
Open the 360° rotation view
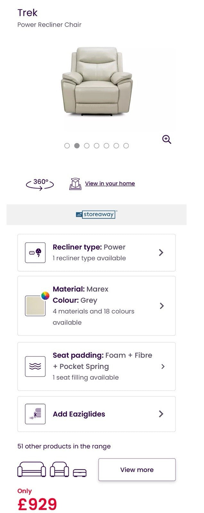click(x=40, y=184)
